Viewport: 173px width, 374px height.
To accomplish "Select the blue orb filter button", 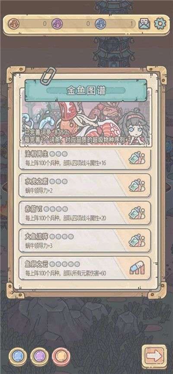I will click(18, 356).
